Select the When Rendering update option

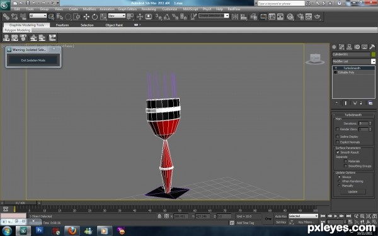[x=339, y=181]
